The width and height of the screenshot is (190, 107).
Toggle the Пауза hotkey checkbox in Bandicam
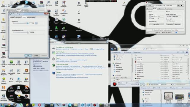click(150, 18)
